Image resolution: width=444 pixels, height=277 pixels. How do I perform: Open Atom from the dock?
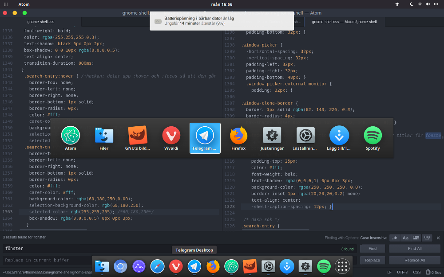point(231,266)
